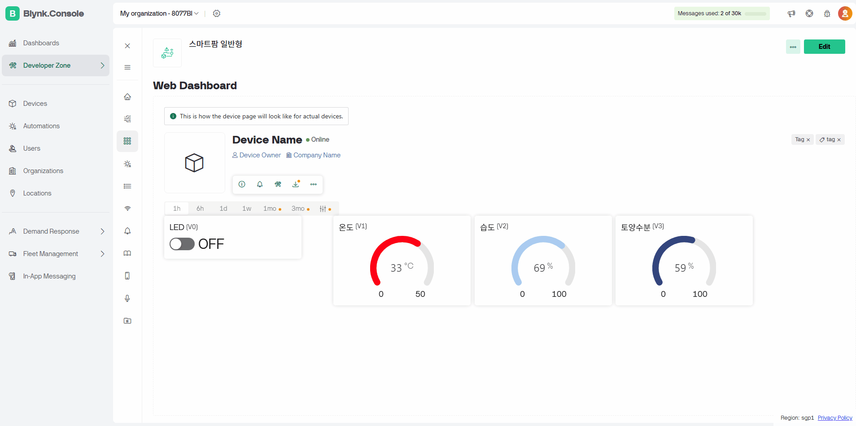This screenshot has width=856, height=426.
Task: Select the 3mo time range tab
Action: point(300,209)
